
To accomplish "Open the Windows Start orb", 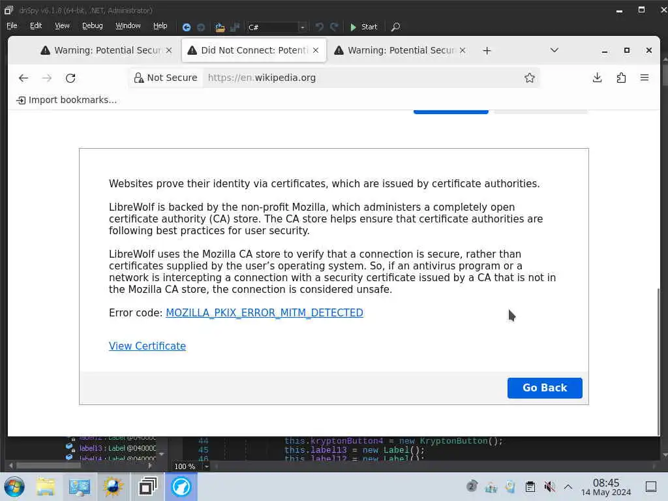I will [14, 487].
